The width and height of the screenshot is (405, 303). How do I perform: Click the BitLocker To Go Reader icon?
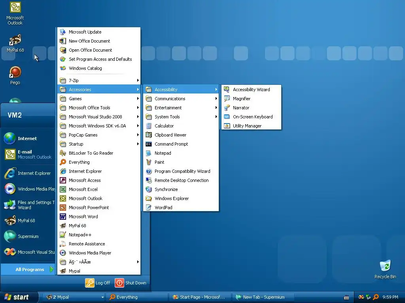[63, 153]
